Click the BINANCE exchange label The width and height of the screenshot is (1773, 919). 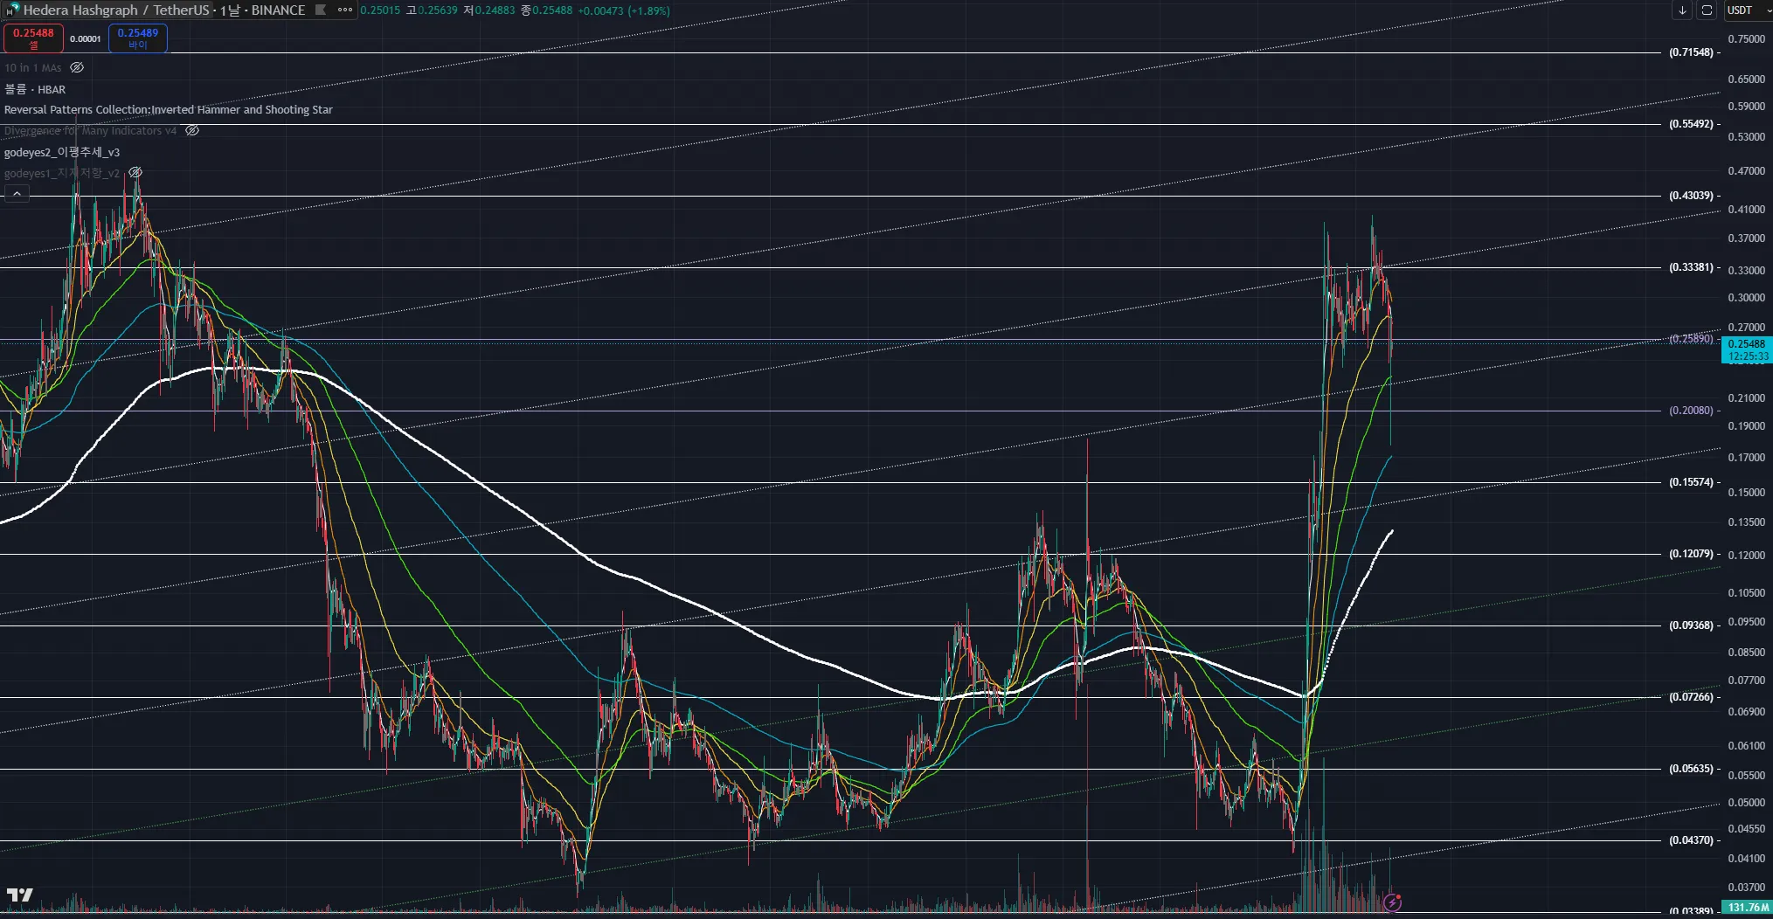[278, 10]
